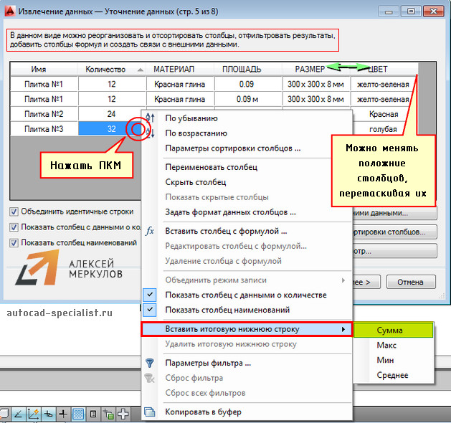Click the fx insert formula column icon
Image resolution: width=451 pixels, height=423 pixels.
(x=150, y=232)
